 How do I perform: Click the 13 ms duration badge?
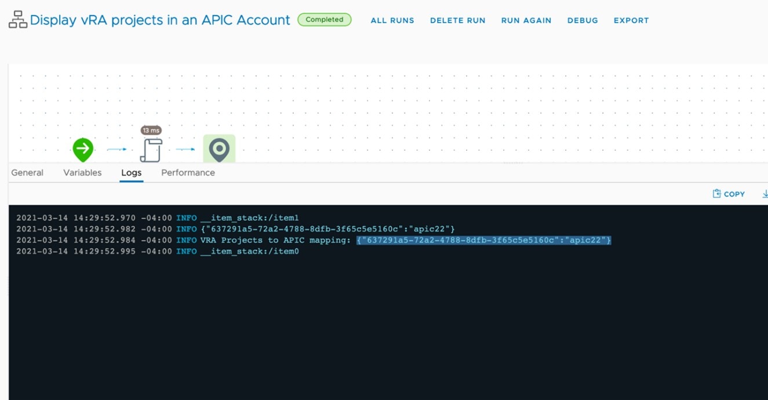(151, 130)
